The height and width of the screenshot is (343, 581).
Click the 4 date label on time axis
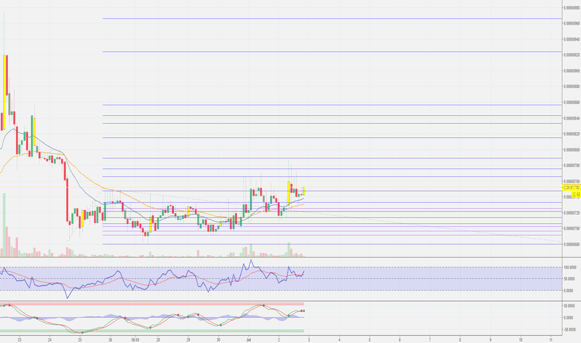tap(339, 339)
